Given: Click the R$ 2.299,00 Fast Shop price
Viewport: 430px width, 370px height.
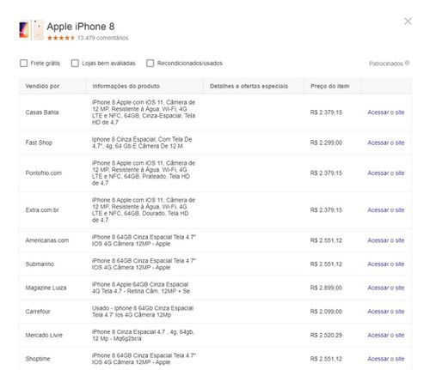Looking at the screenshot, I should pyautogui.click(x=326, y=143).
